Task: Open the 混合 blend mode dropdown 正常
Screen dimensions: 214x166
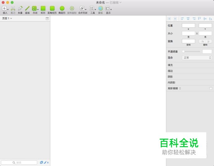Action: [x=197, y=58]
